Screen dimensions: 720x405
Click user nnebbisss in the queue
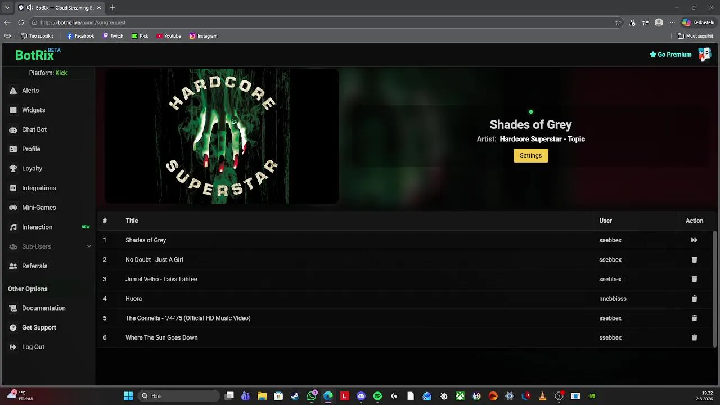pos(613,299)
